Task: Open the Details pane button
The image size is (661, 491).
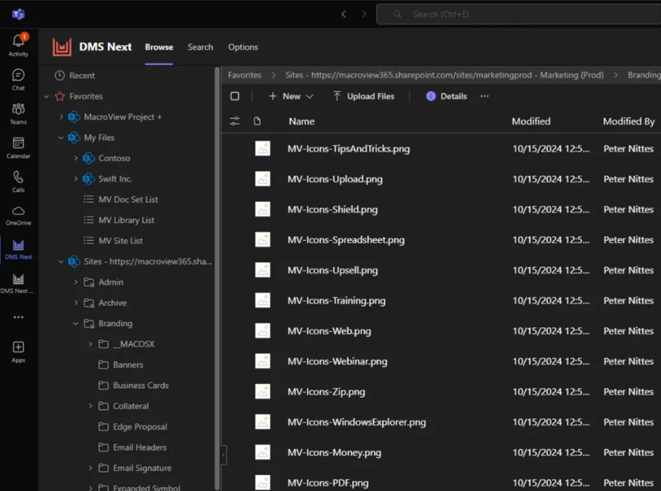Action: coord(447,96)
